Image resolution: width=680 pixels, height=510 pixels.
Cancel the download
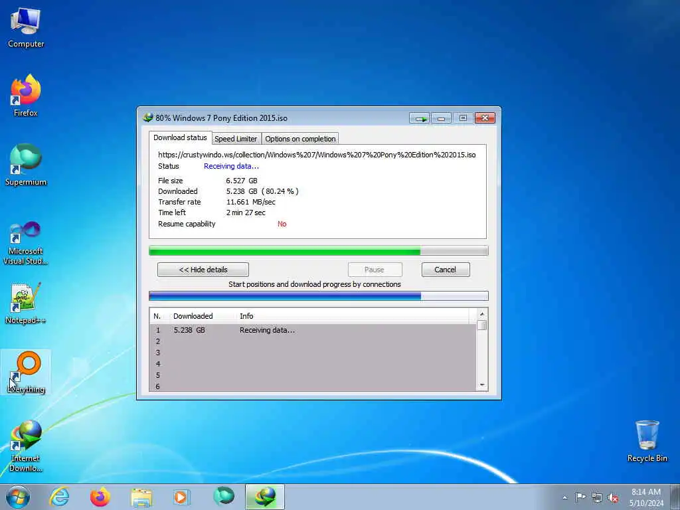(x=446, y=270)
